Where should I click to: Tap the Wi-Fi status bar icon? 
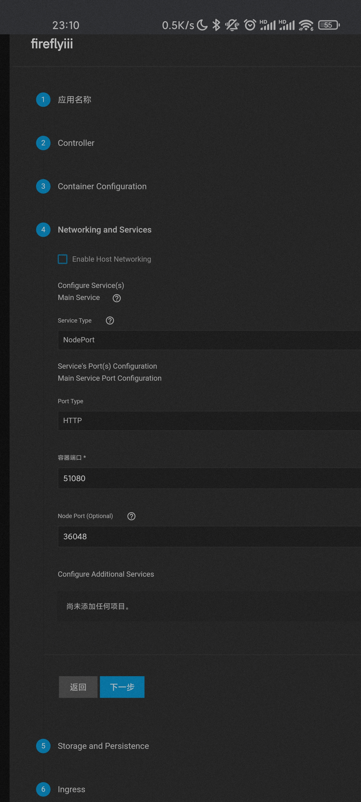306,25
